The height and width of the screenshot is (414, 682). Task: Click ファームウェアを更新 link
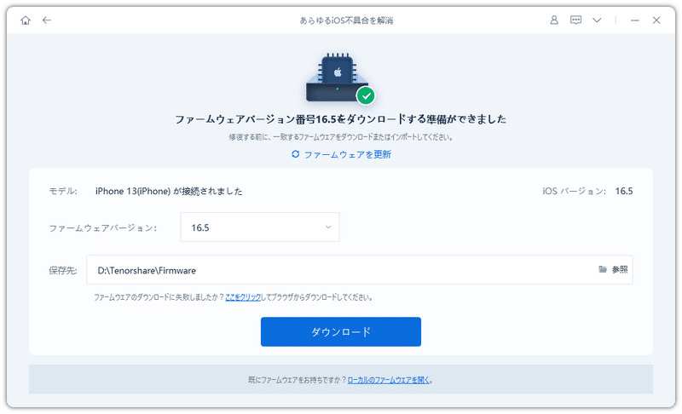[x=347, y=154]
